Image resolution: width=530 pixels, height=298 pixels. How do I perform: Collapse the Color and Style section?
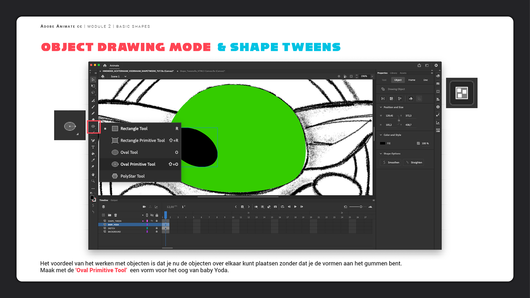coord(381,135)
